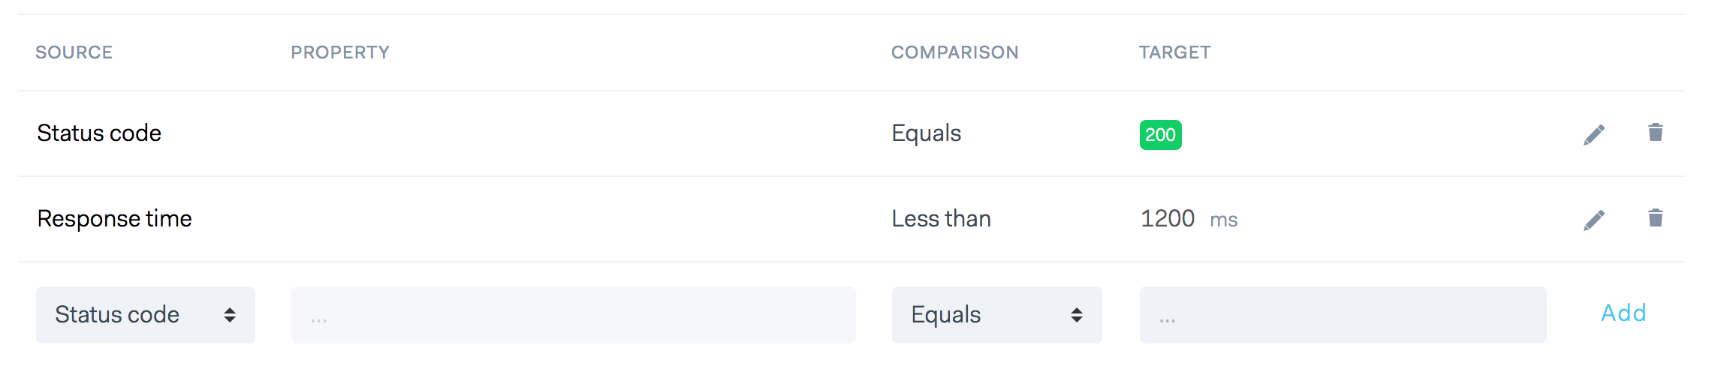Screen dimensions: 1712x381
Task: Click the PROPERTY column header
Action: [340, 52]
